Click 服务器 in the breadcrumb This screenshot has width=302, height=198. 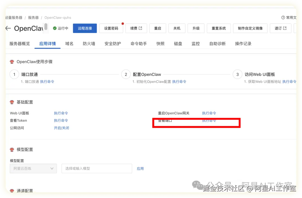33,18
